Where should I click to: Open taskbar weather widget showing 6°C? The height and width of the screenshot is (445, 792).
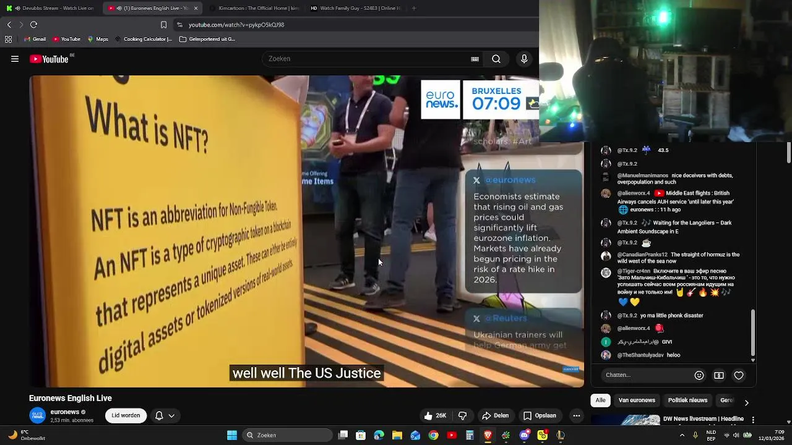(26, 435)
